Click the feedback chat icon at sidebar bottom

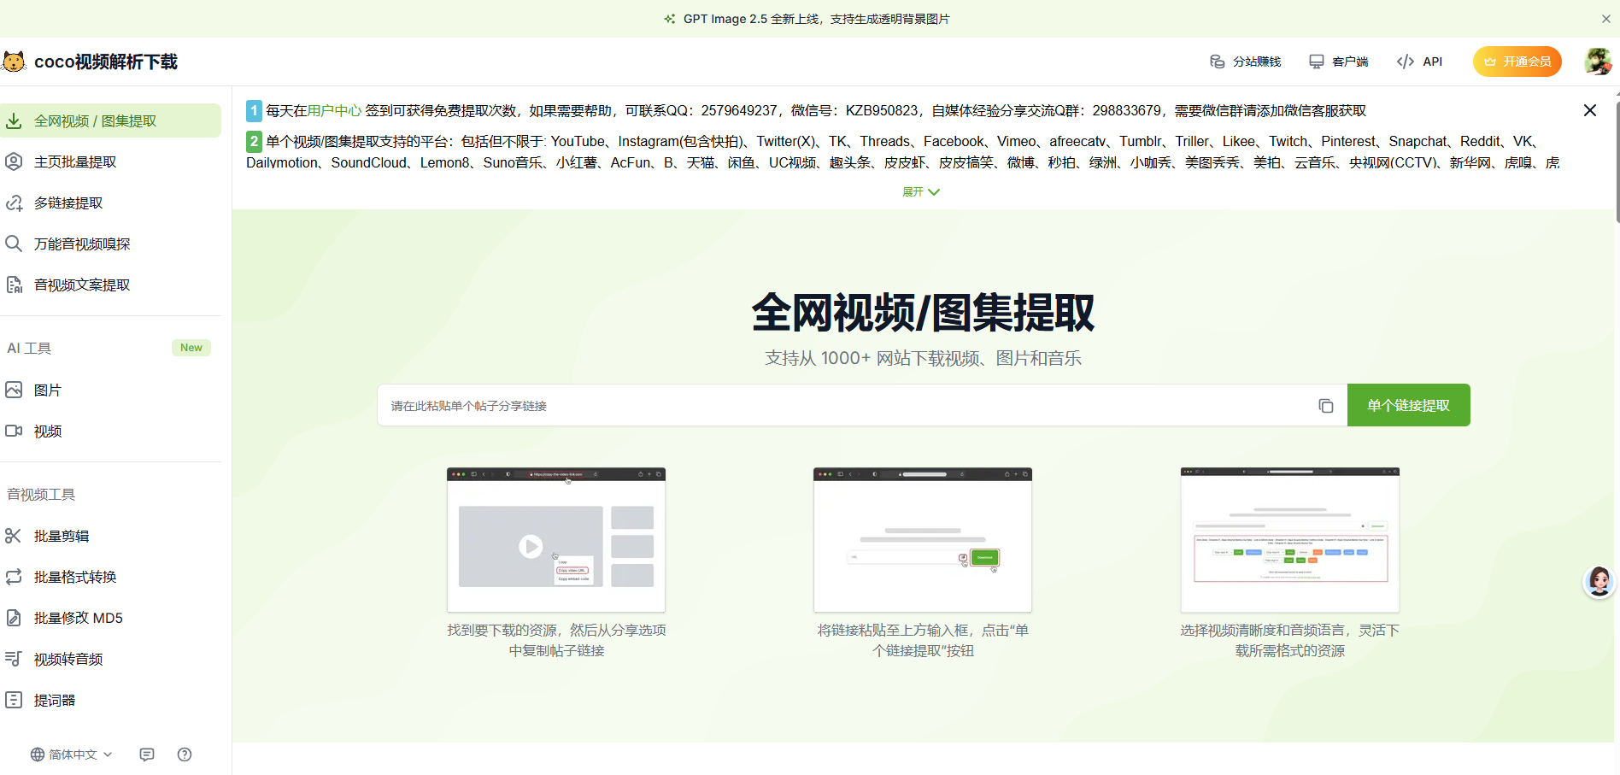[x=147, y=754]
